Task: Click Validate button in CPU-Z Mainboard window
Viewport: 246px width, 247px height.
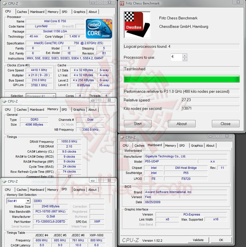Action: (198, 240)
